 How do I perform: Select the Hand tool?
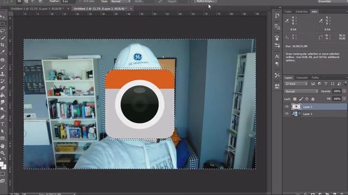click(2, 146)
